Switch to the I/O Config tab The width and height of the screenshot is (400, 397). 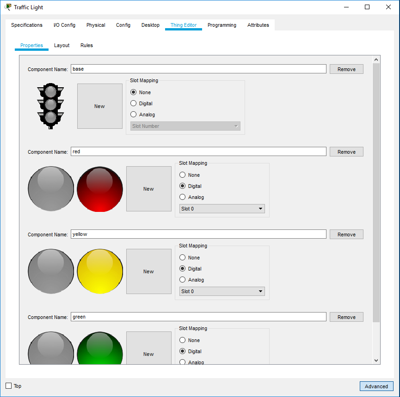tap(65, 25)
